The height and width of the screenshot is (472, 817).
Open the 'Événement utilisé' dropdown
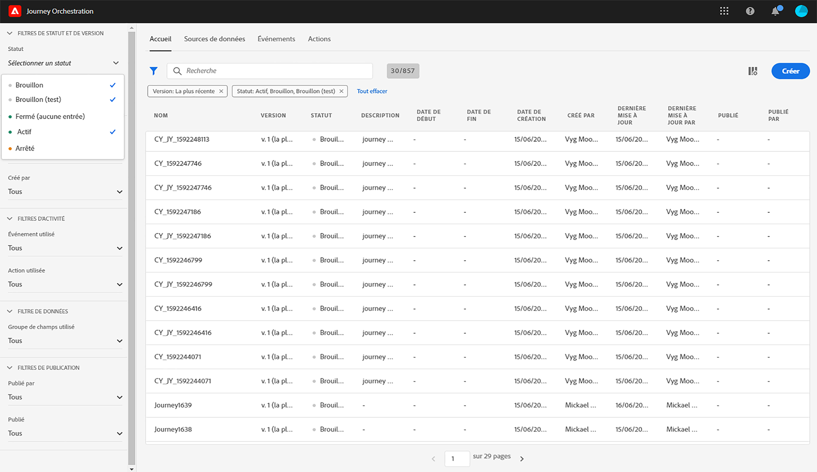[x=65, y=248]
